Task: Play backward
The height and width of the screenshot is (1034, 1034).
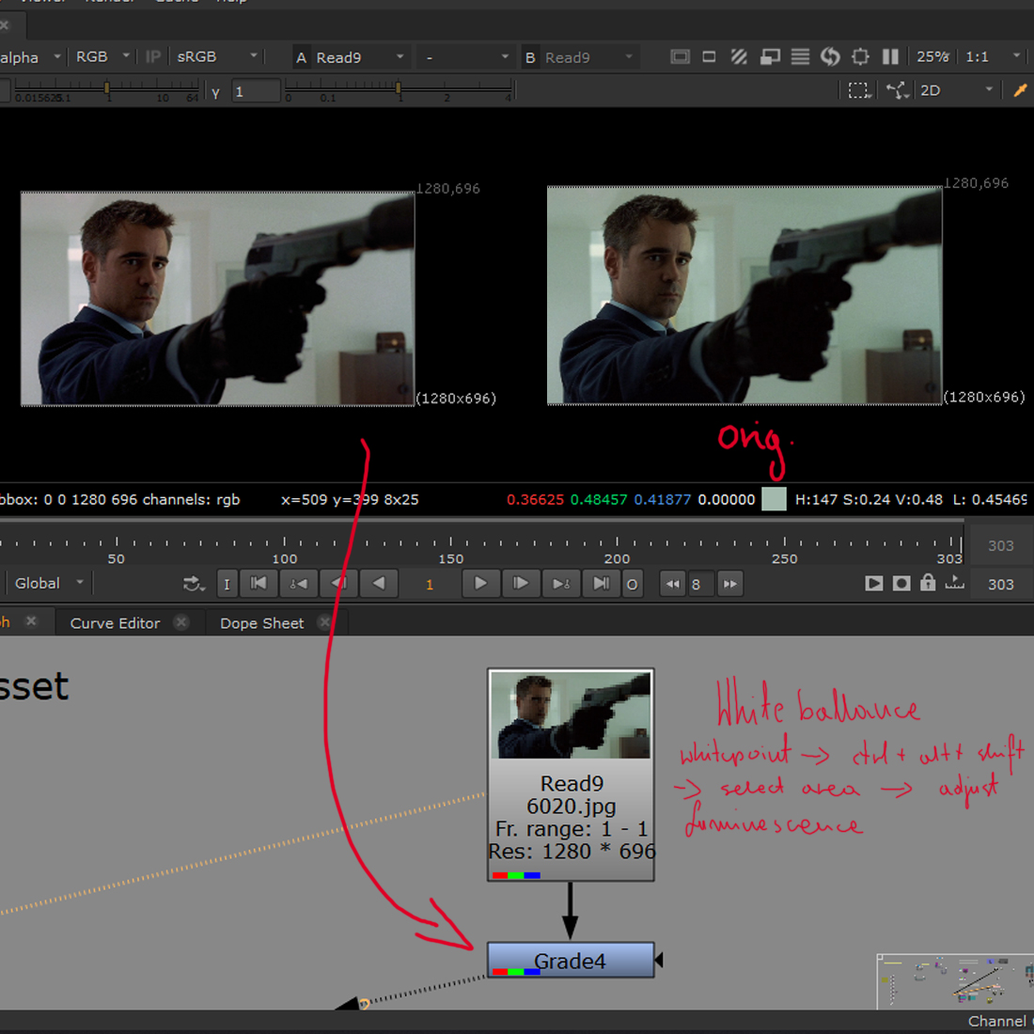Action: pyautogui.click(x=379, y=585)
